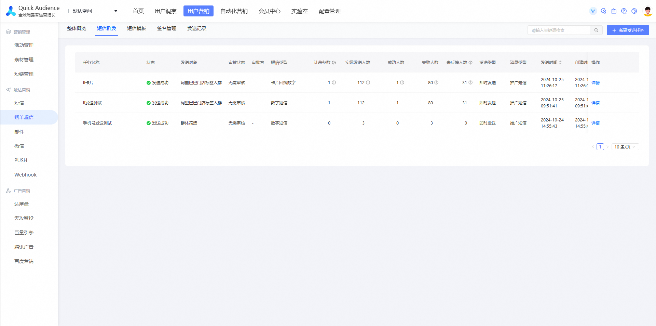This screenshot has width=656, height=326.
Task: Click 卡片回落数字 cell in ll卡片 row
Action: point(283,83)
